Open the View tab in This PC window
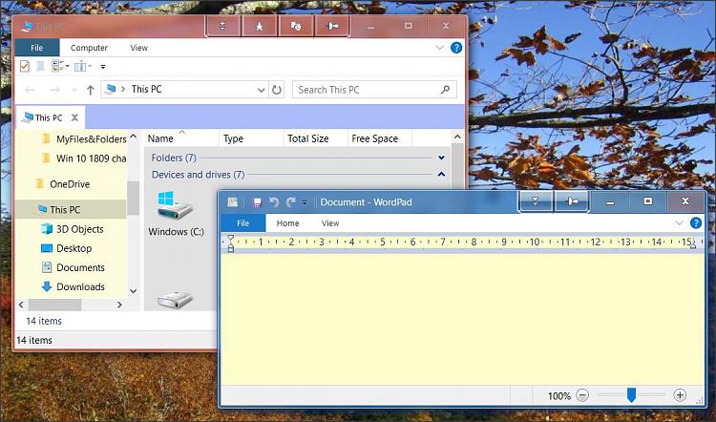 pos(138,48)
